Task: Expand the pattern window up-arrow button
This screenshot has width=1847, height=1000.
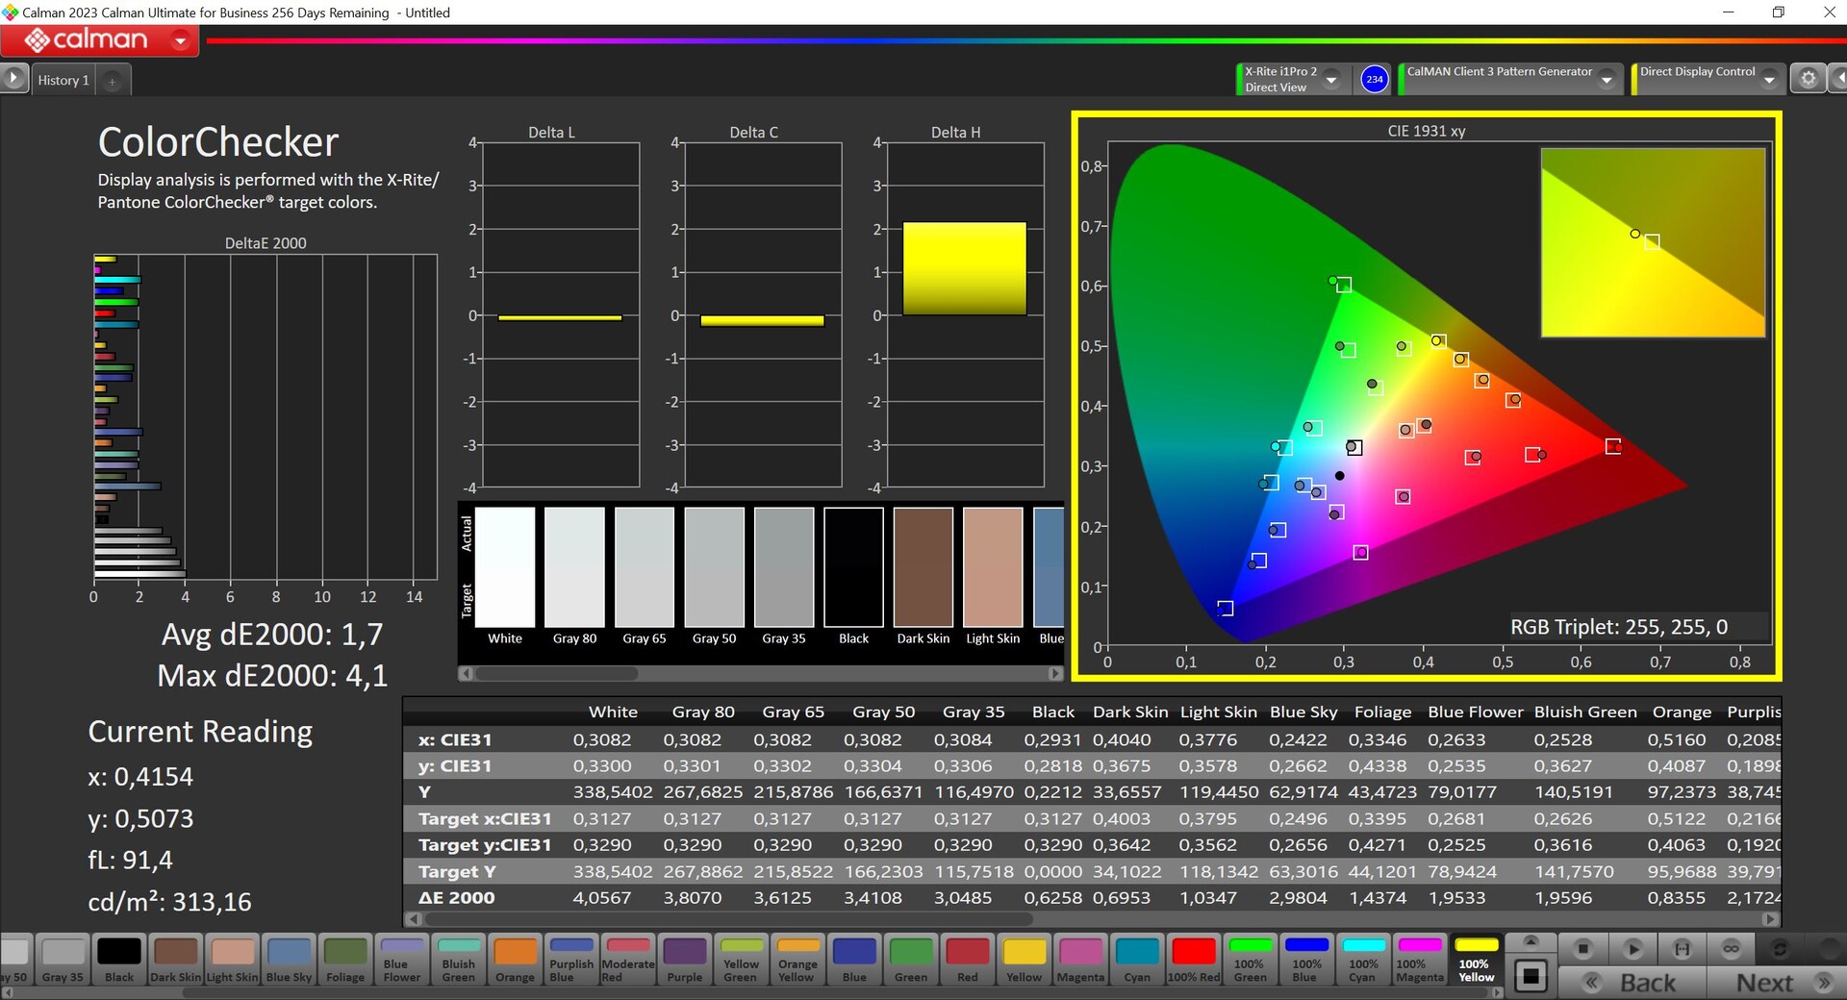Action: 1531,941
